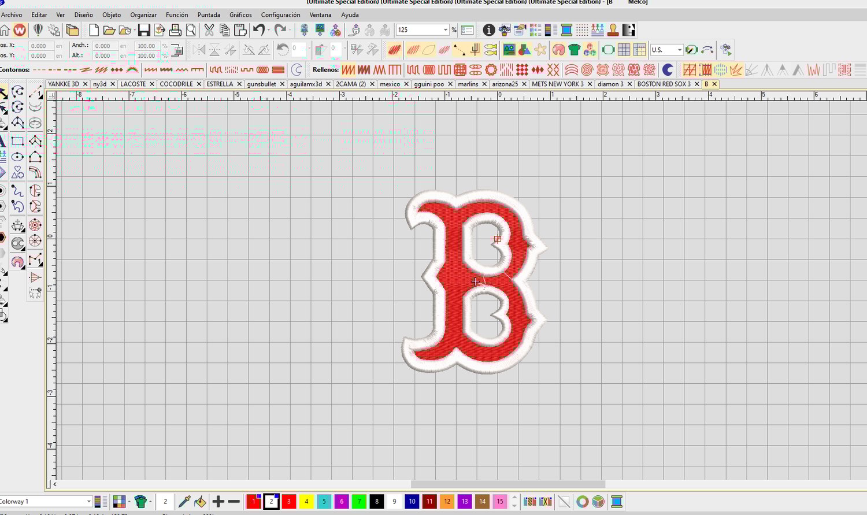Select yellow color swatch 4
The image size is (867, 515).
(x=306, y=502)
